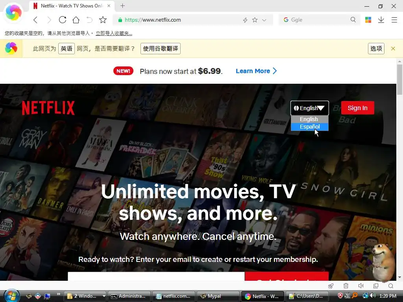Viewport: 403px width, 302px height.
Task: Expand quick launch overflow chevron
Action: click(58, 294)
